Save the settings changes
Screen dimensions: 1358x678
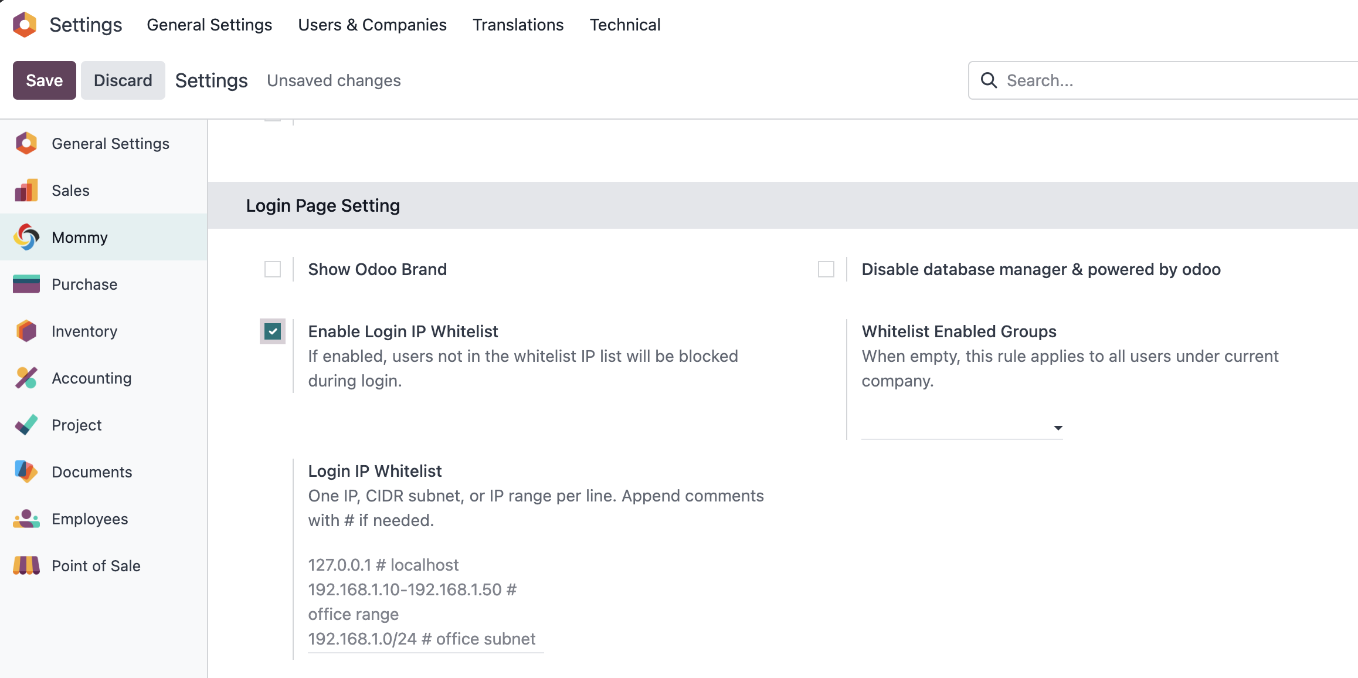pyautogui.click(x=45, y=80)
